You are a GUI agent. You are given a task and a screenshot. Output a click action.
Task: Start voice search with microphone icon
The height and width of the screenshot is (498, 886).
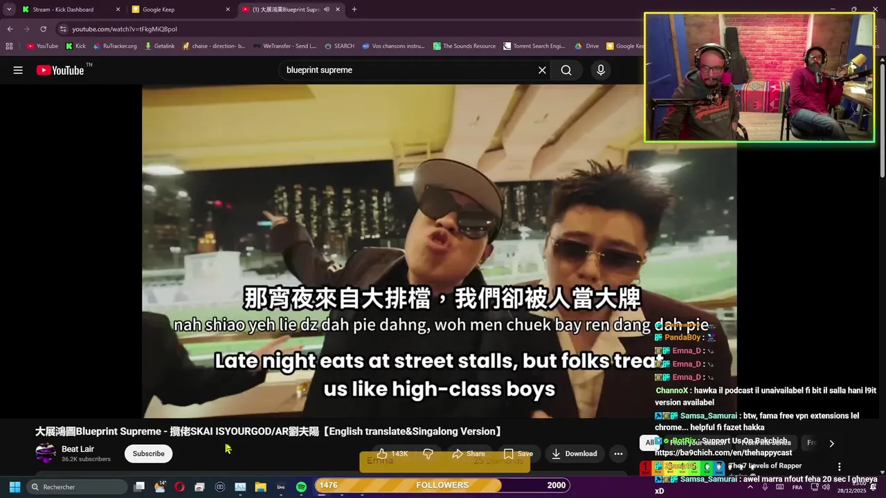[601, 70]
